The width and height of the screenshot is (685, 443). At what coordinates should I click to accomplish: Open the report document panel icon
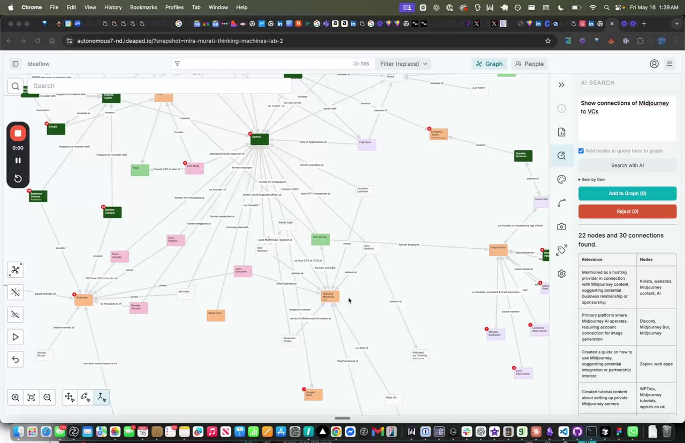tap(561, 132)
